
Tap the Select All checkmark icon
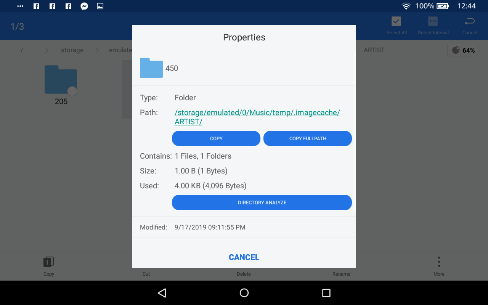396,21
